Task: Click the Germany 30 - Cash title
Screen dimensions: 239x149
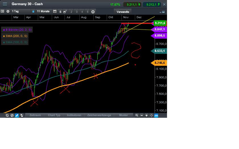Action: (x=27, y=4)
